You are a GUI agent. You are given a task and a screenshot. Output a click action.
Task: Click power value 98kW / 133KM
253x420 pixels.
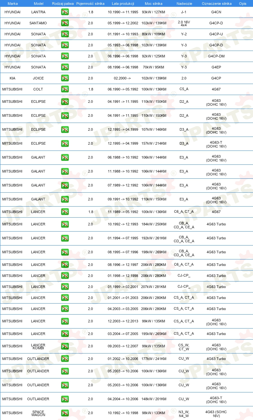coord(154,413)
